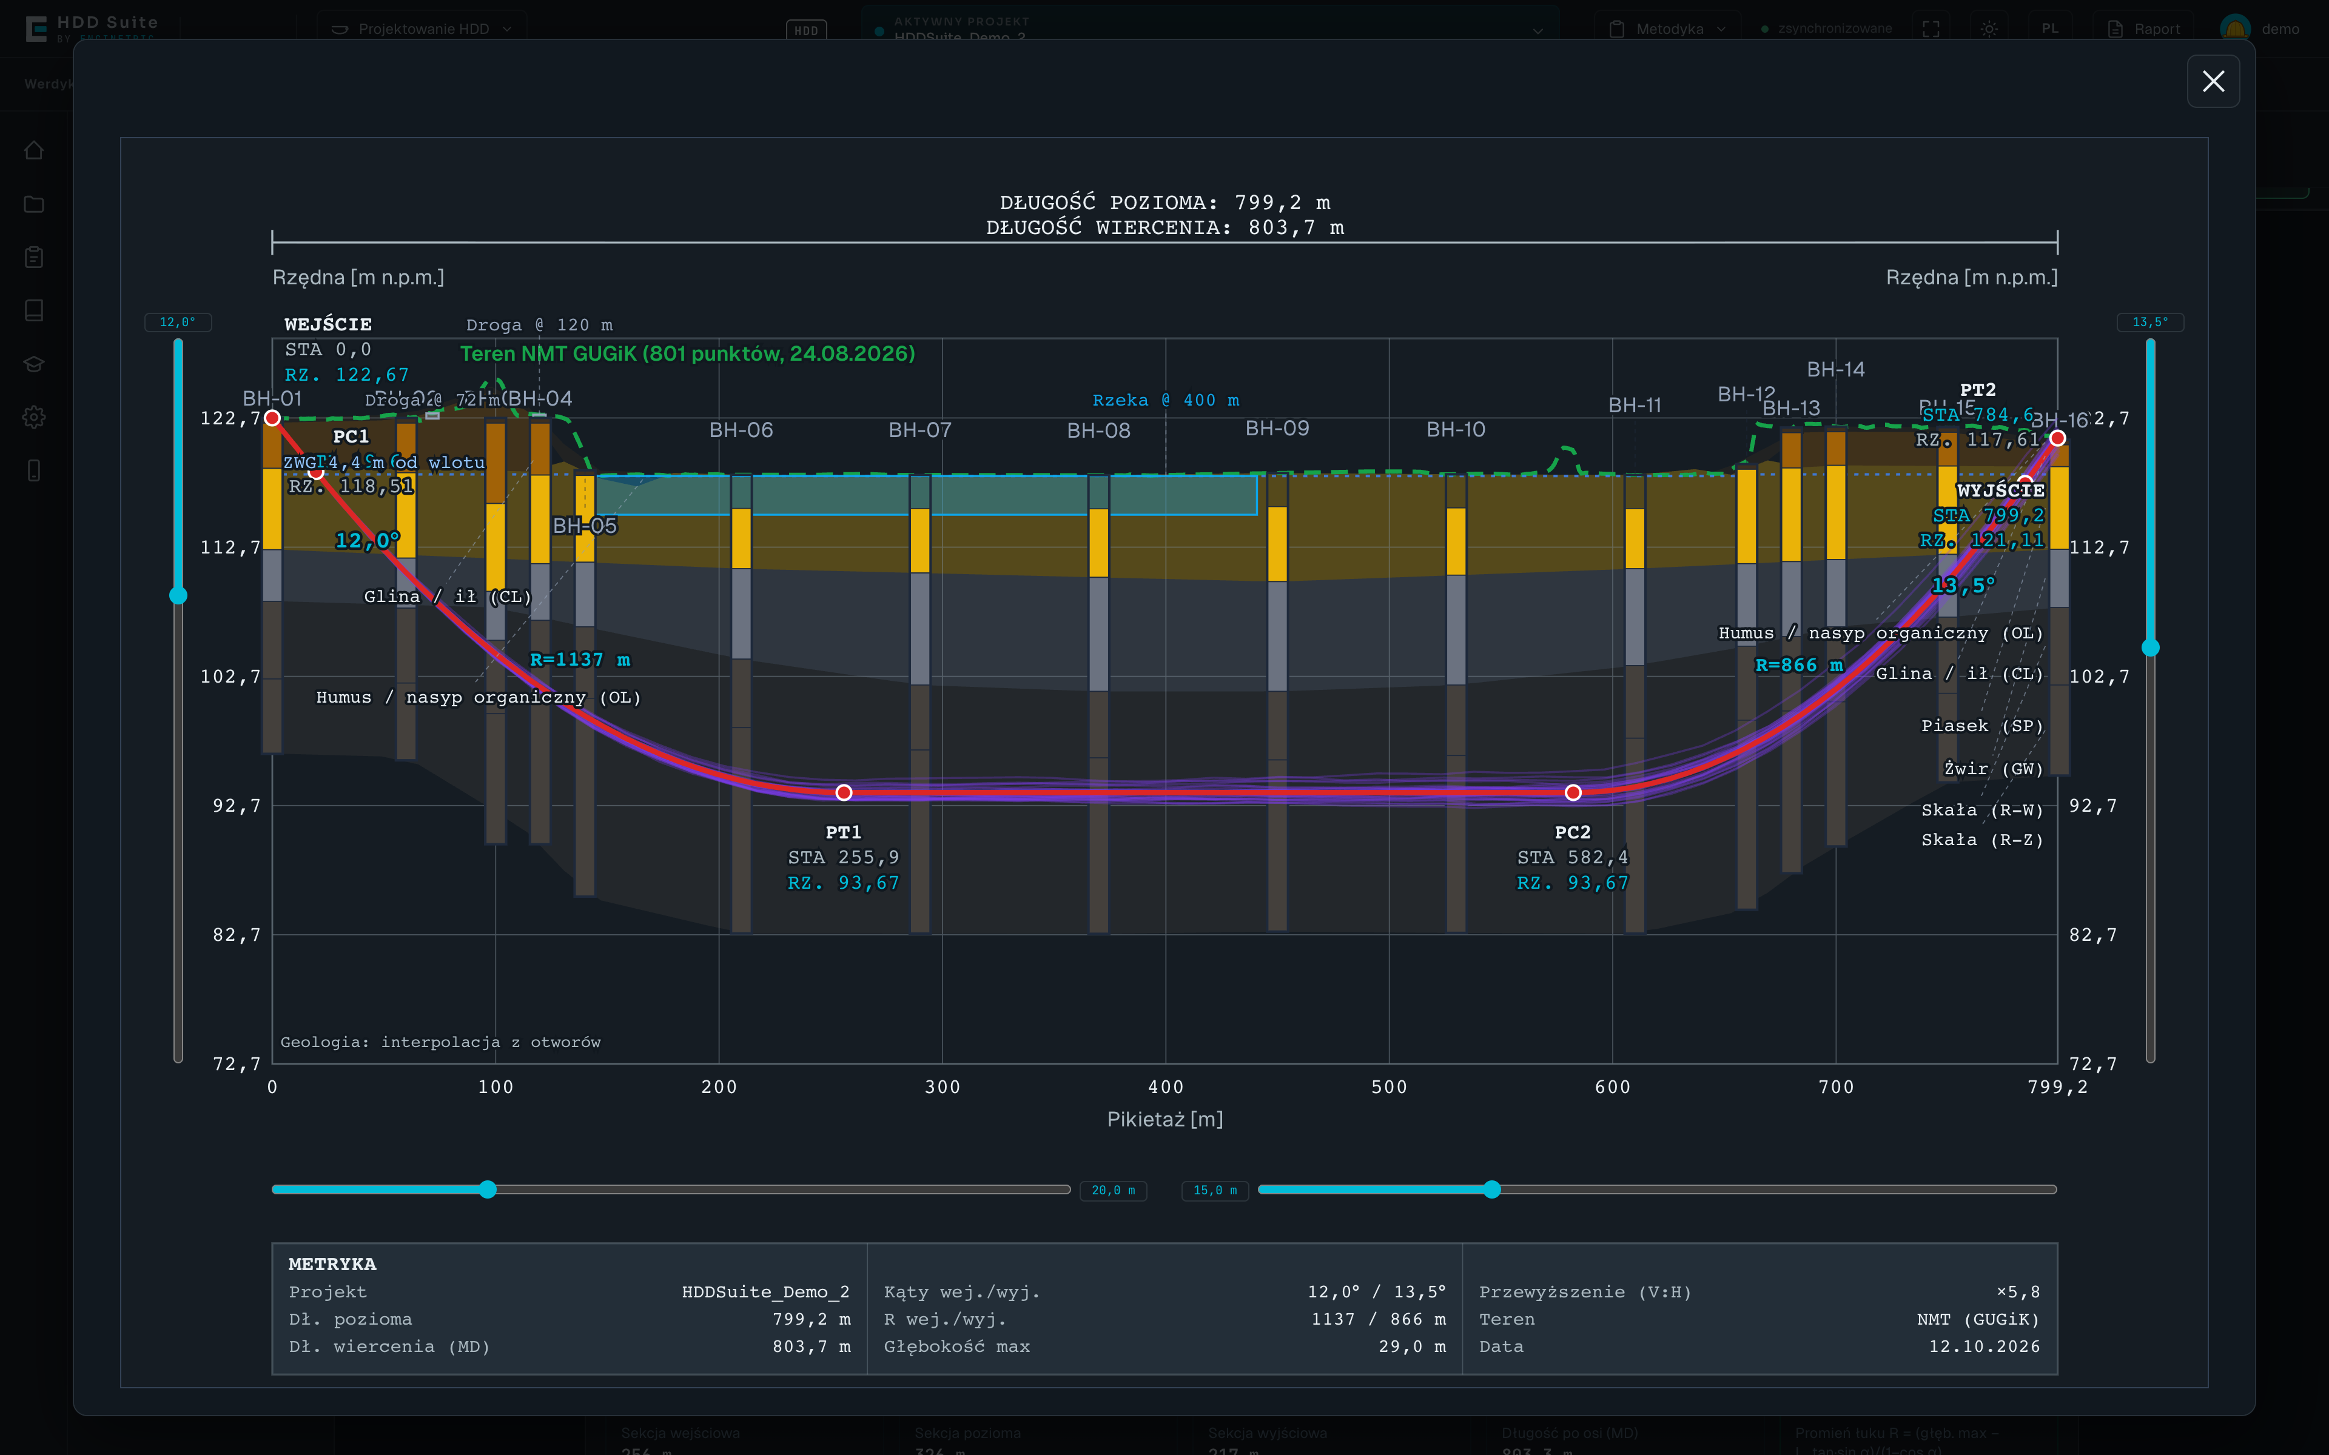Open the graduation cap icon in sidebar
The height and width of the screenshot is (1455, 2329).
click(x=34, y=364)
